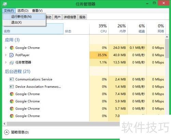Click the Chrome icon in the last row

(12, 116)
